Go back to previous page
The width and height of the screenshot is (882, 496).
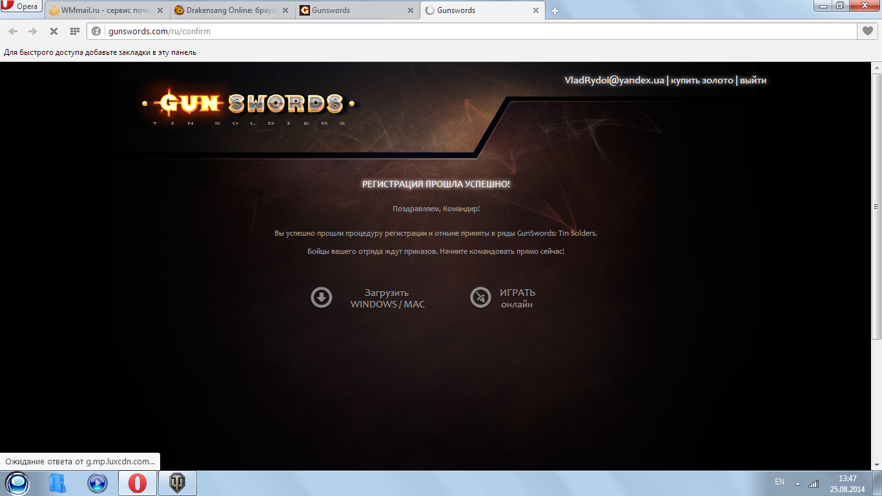point(13,31)
